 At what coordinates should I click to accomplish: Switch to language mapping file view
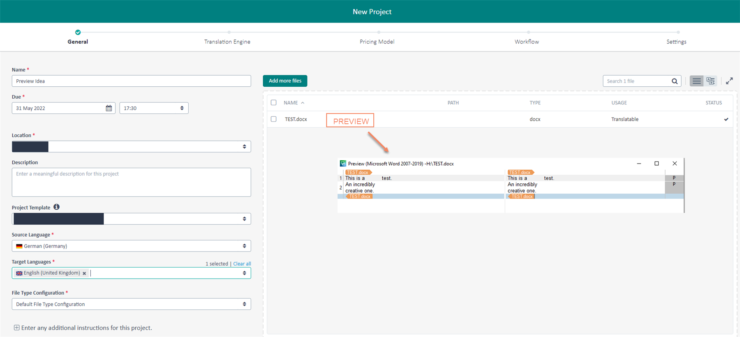711,81
